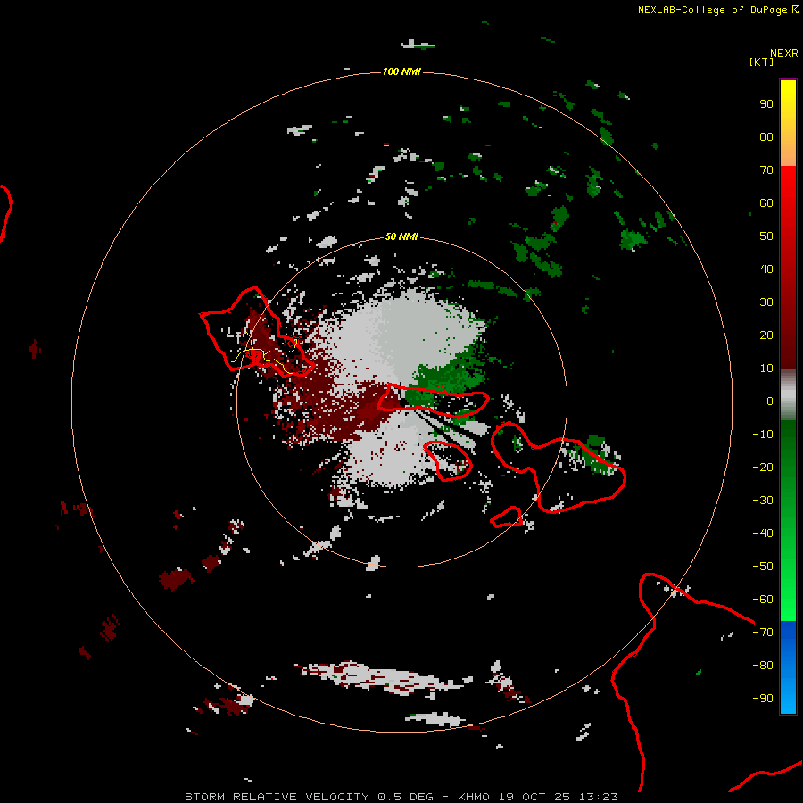The height and width of the screenshot is (803, 803).
Task: Pick the blue bottom band of color bar
Action: click(x=788, y=667)
